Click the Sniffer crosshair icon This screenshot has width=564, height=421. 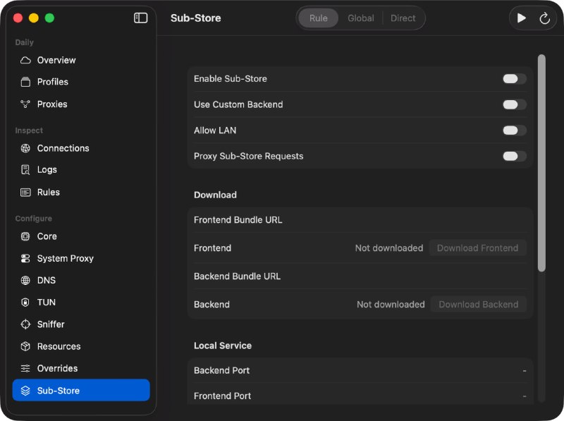click(x=25, y=324)
